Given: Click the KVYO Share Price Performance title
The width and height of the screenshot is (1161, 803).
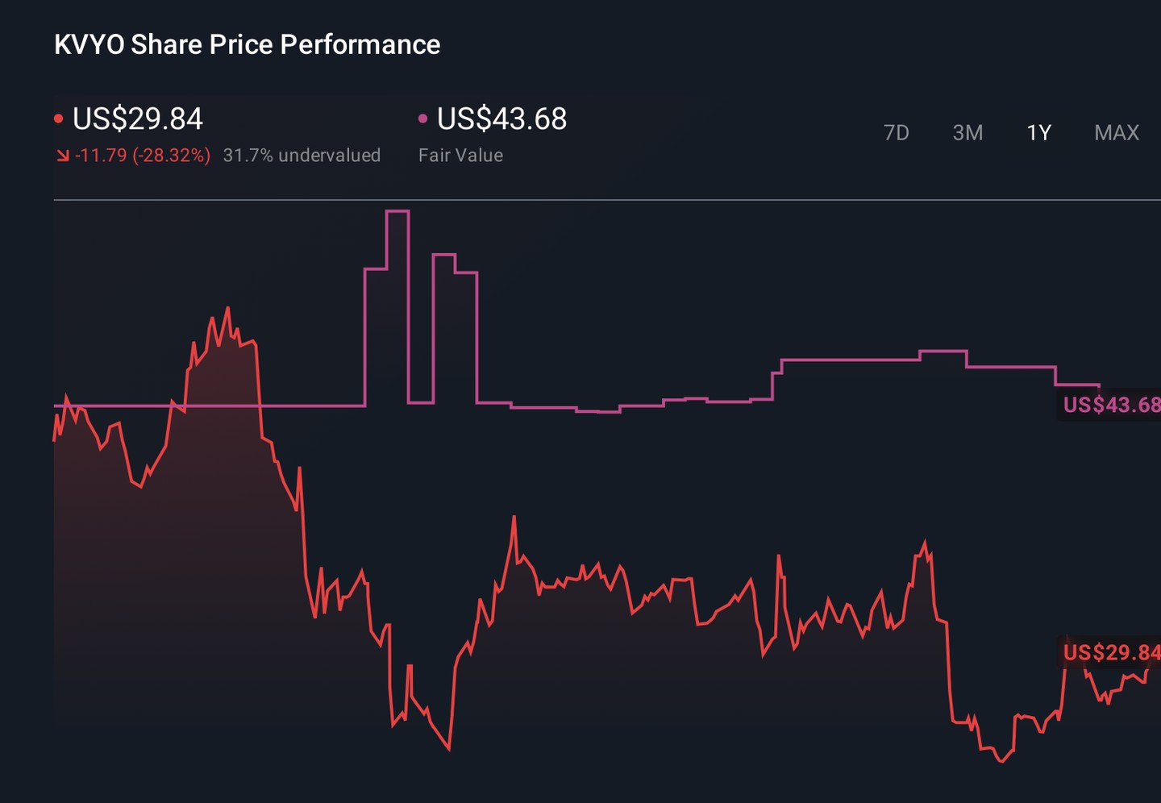Looking at the screenshot, I should pos(248,44).
